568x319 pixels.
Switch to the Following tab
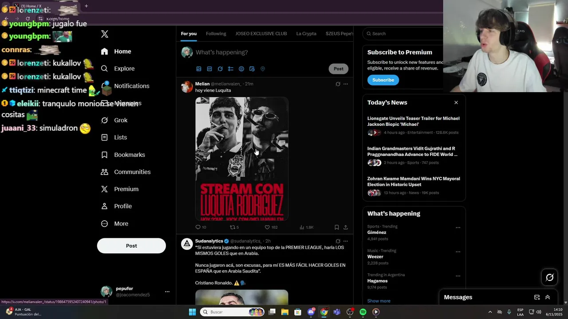click(x=216, y=34)
